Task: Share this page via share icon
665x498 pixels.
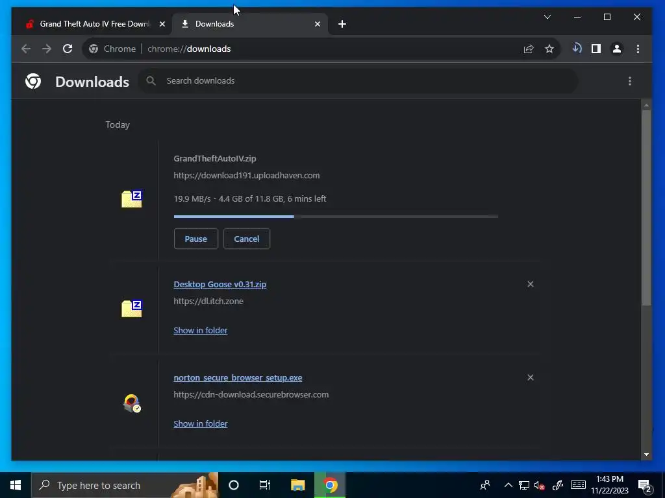Action: click(x=529, y=49)
